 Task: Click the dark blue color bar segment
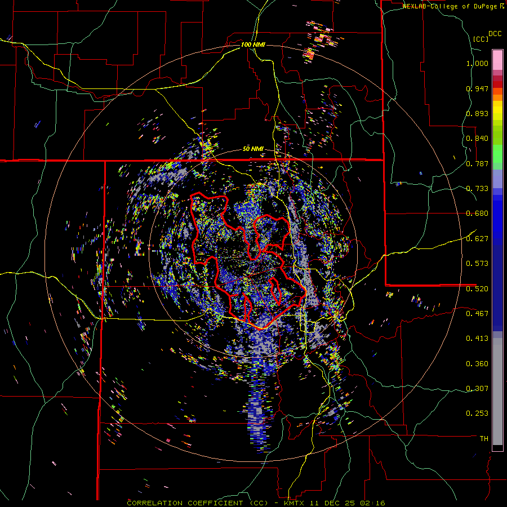click(x=497, y=288)
